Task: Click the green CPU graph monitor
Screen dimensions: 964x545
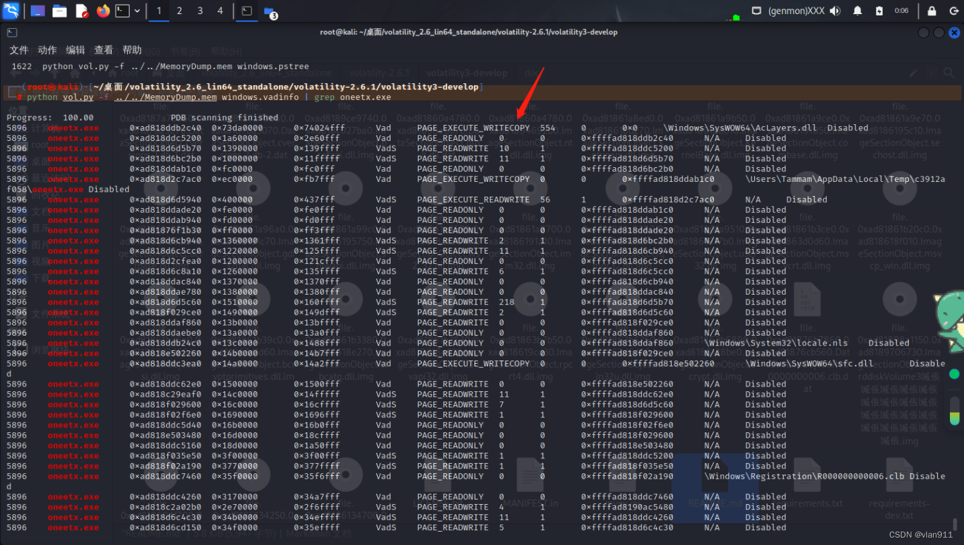Action: click(x=736, y=17)
